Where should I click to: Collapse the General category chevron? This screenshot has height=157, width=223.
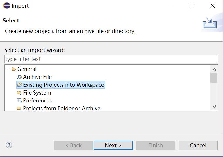point(8,69)
